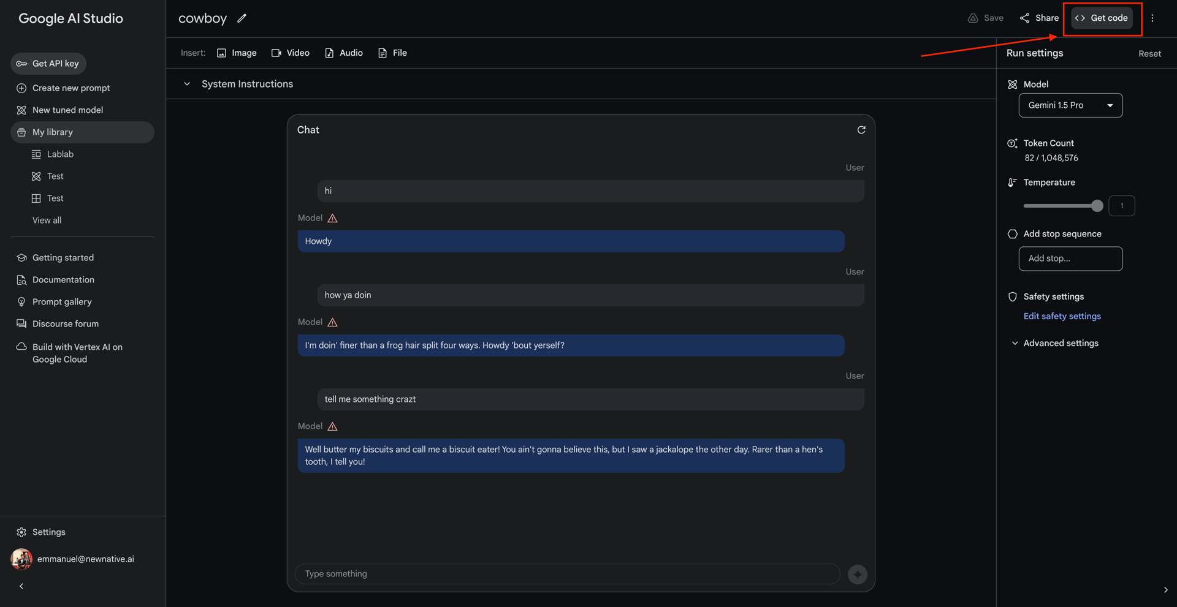The width and height of the screenshot is (1177, 607).
Task: Click the send arrow button in chat
Action: tap(857, 574)
